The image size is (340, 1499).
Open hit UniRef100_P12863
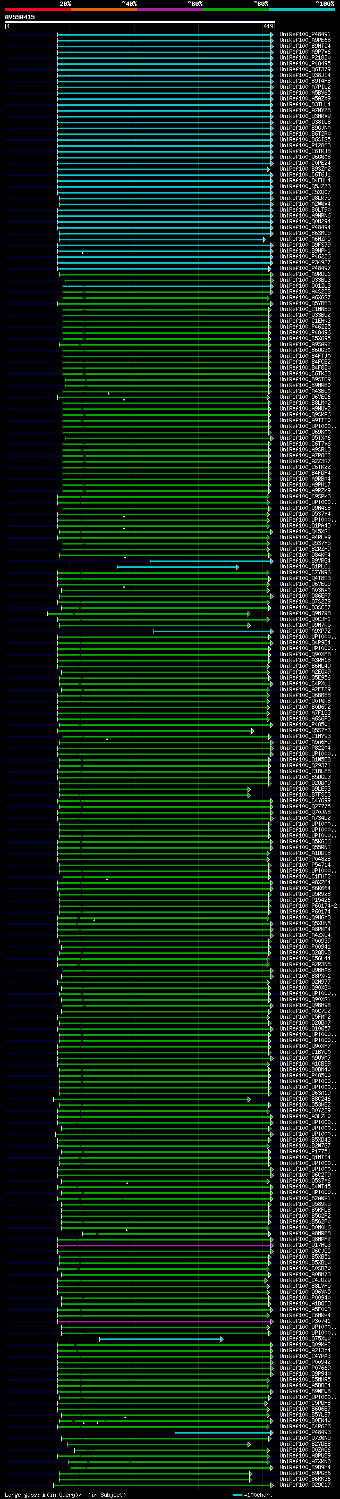point(304,146)
